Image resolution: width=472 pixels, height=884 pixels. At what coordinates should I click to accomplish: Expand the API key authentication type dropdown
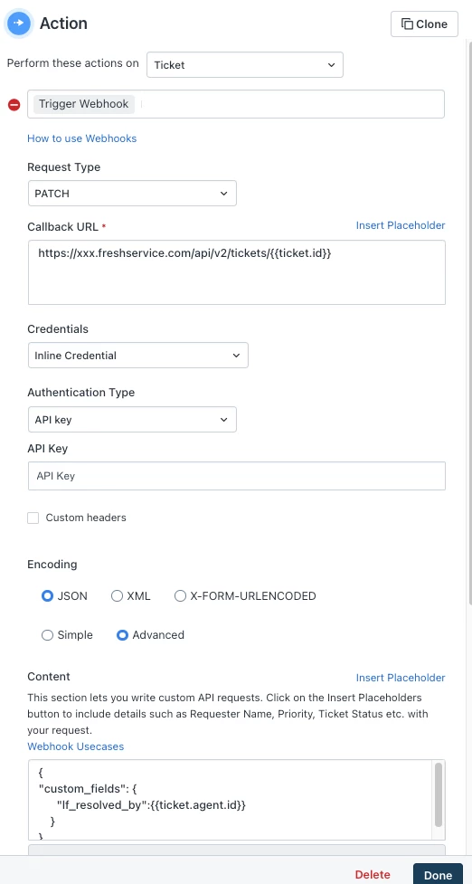coord(132,420)
